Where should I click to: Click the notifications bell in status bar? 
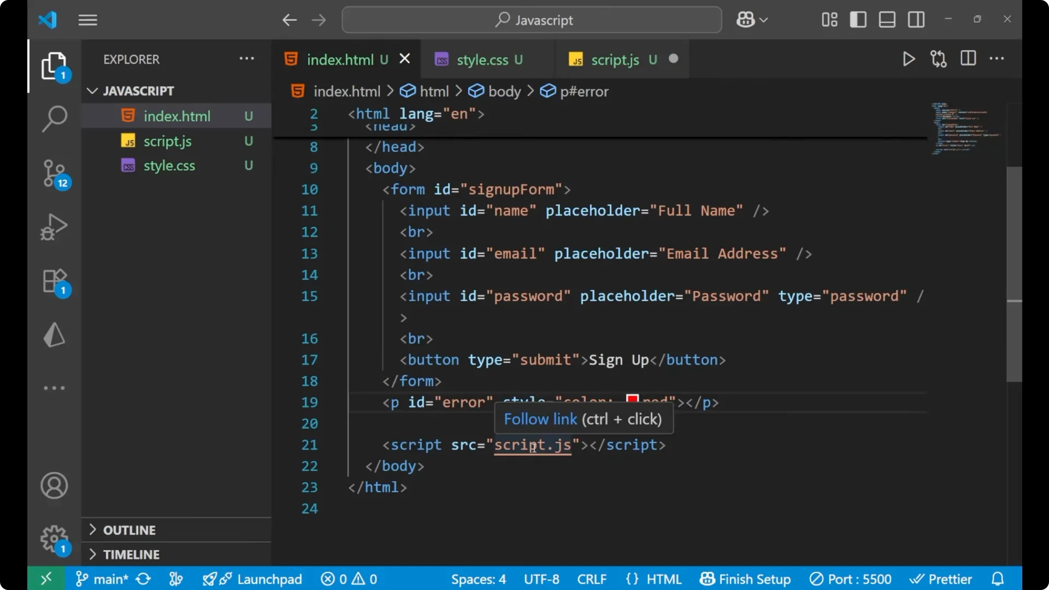pyautogui.click(x=998, y=579)
